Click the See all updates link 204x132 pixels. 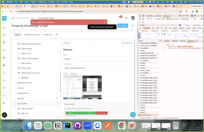click(127, 43)
